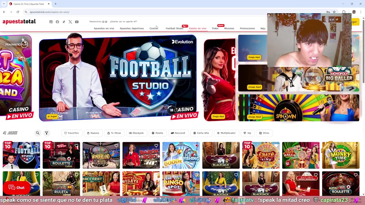The width and height of the screenshot is (365, 205).
Task: Click ¡A Jugar! on Football Studio banner
Action: 52,116
